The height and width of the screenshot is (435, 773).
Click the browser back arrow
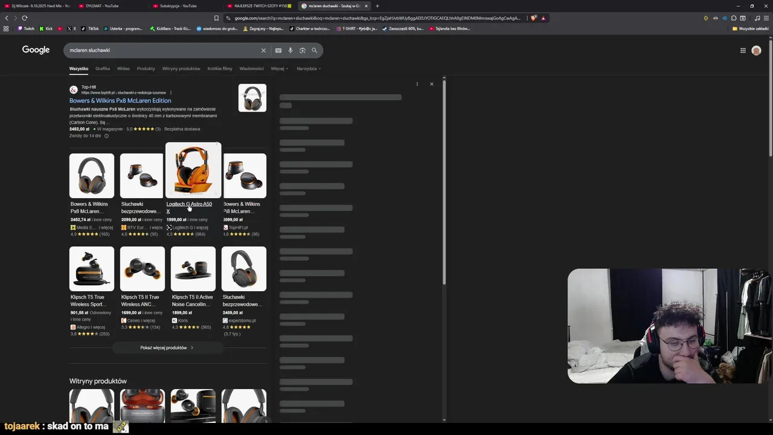[x=7, y=18]
